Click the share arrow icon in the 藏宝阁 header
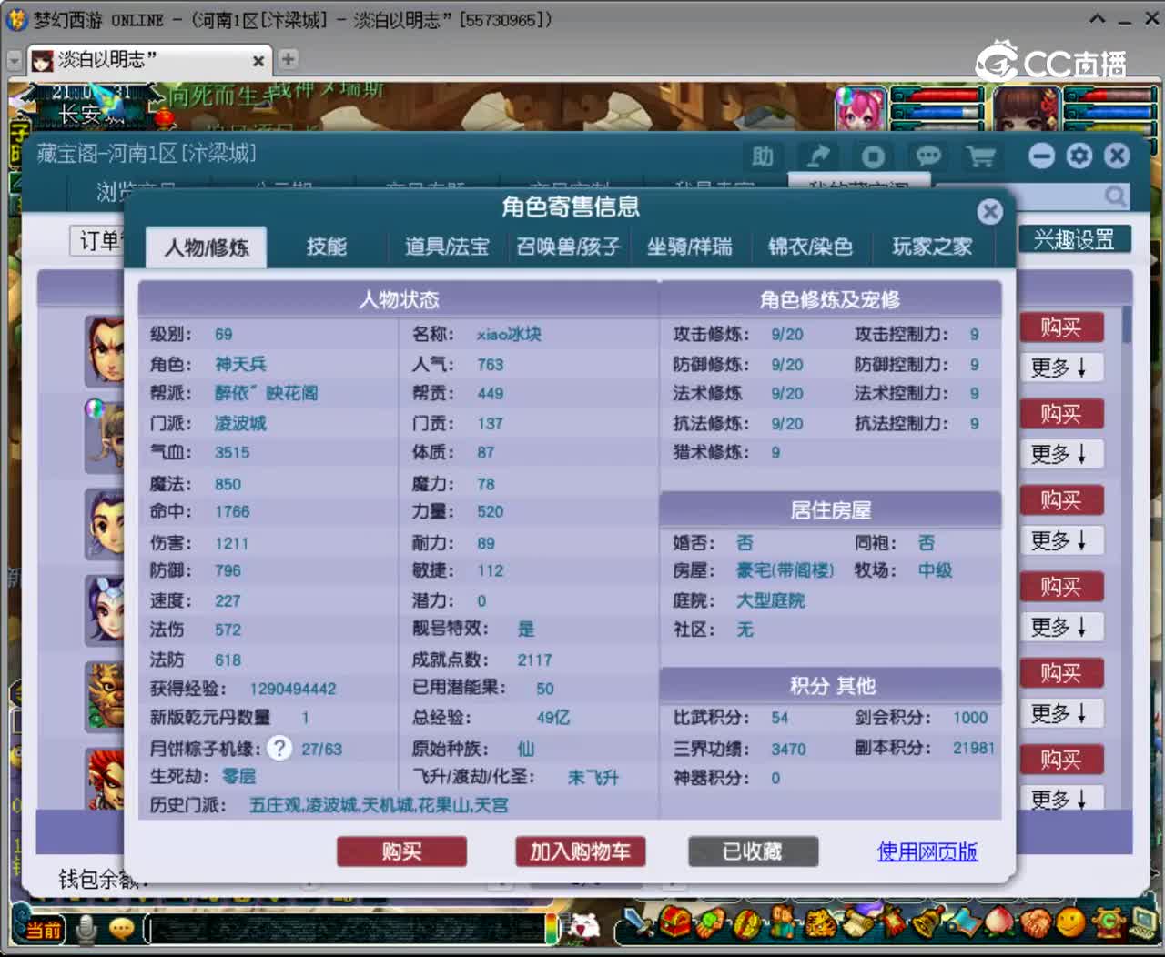 817,156
